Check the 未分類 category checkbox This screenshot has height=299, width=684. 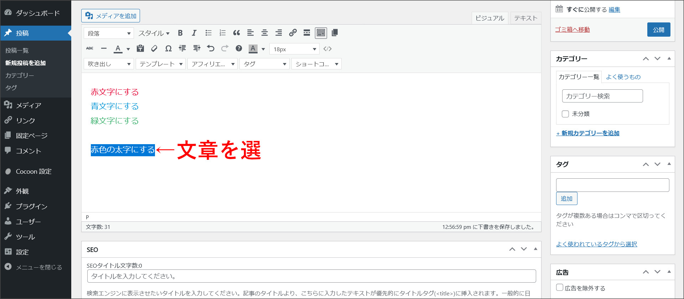(x=565, y=114)
